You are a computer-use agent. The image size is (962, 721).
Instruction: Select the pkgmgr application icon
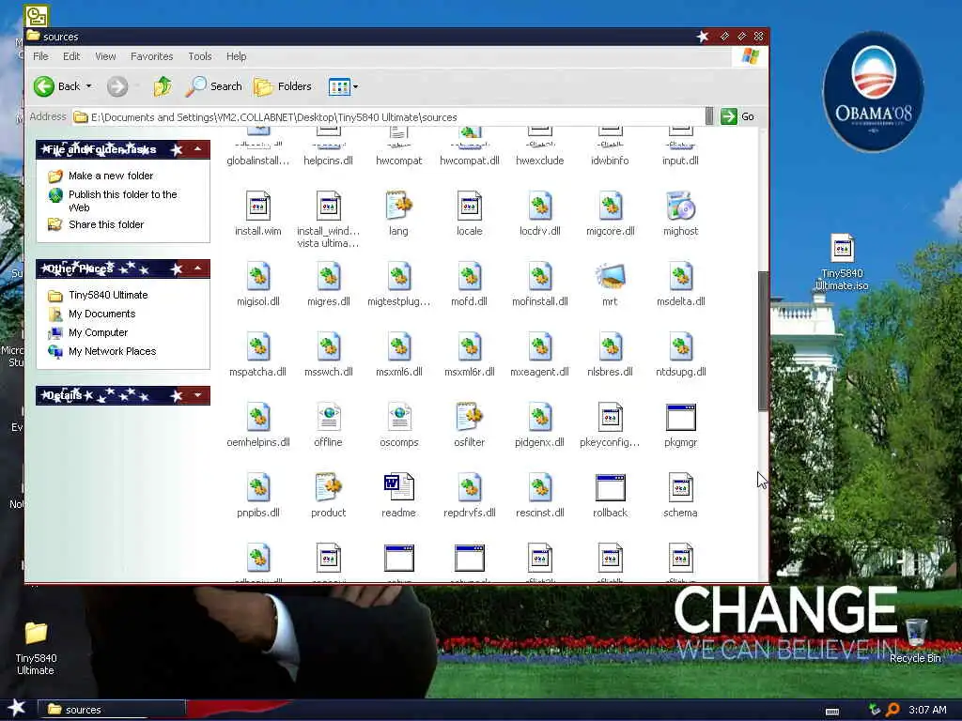[x=680, y=418]
